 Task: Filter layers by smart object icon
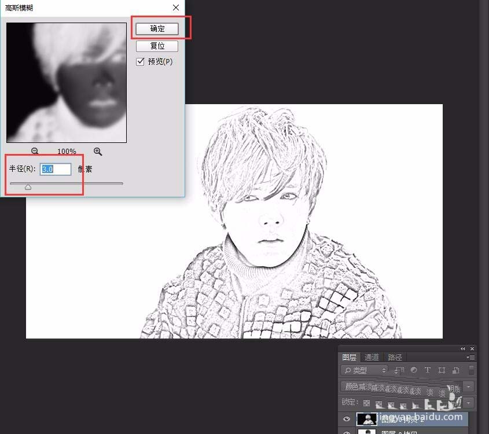point(455,370)
